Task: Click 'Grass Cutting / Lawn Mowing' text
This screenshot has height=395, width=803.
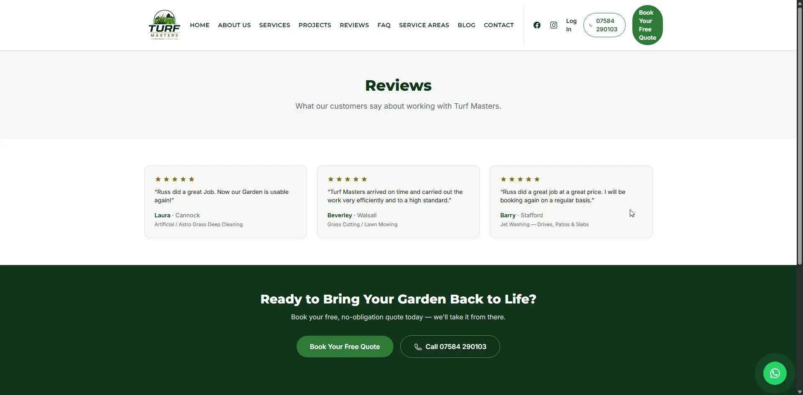Action: [362, 224]
